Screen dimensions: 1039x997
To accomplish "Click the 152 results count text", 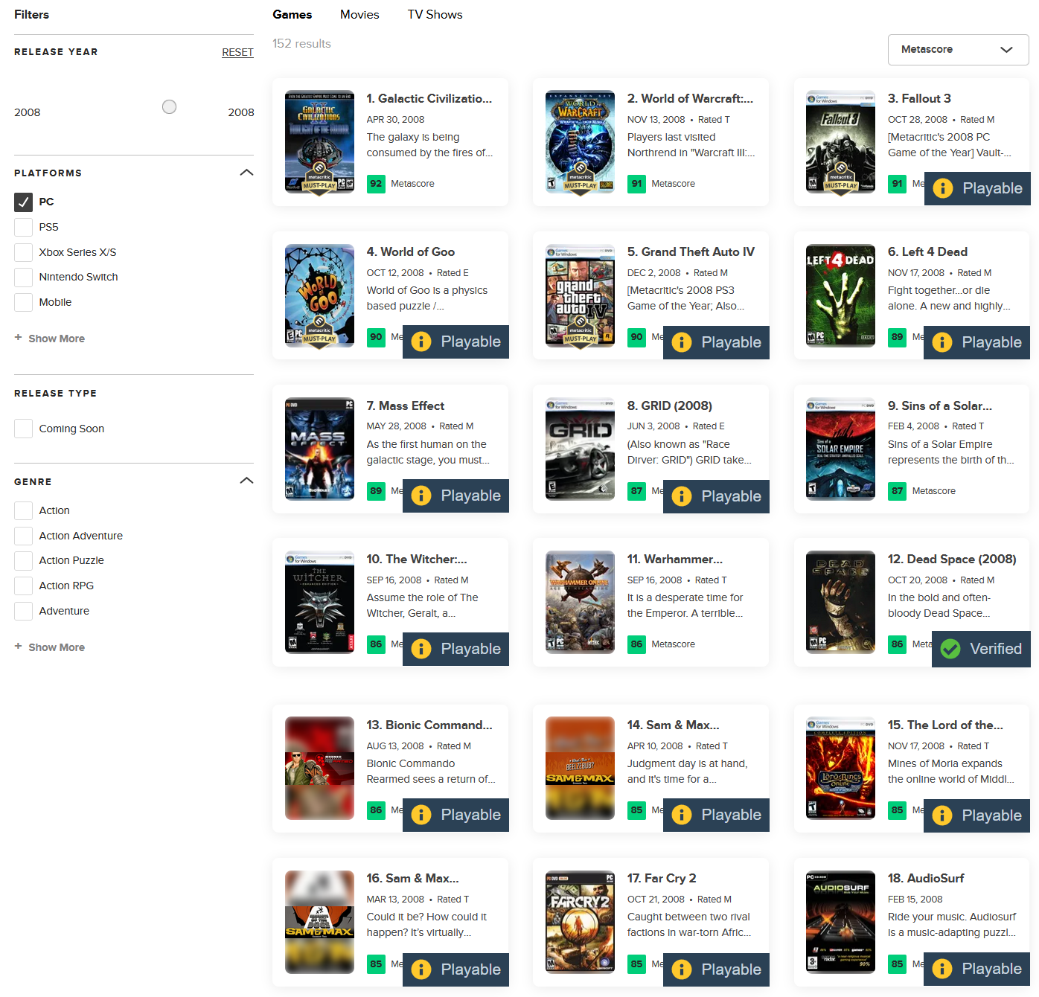I will coord(301,43).
